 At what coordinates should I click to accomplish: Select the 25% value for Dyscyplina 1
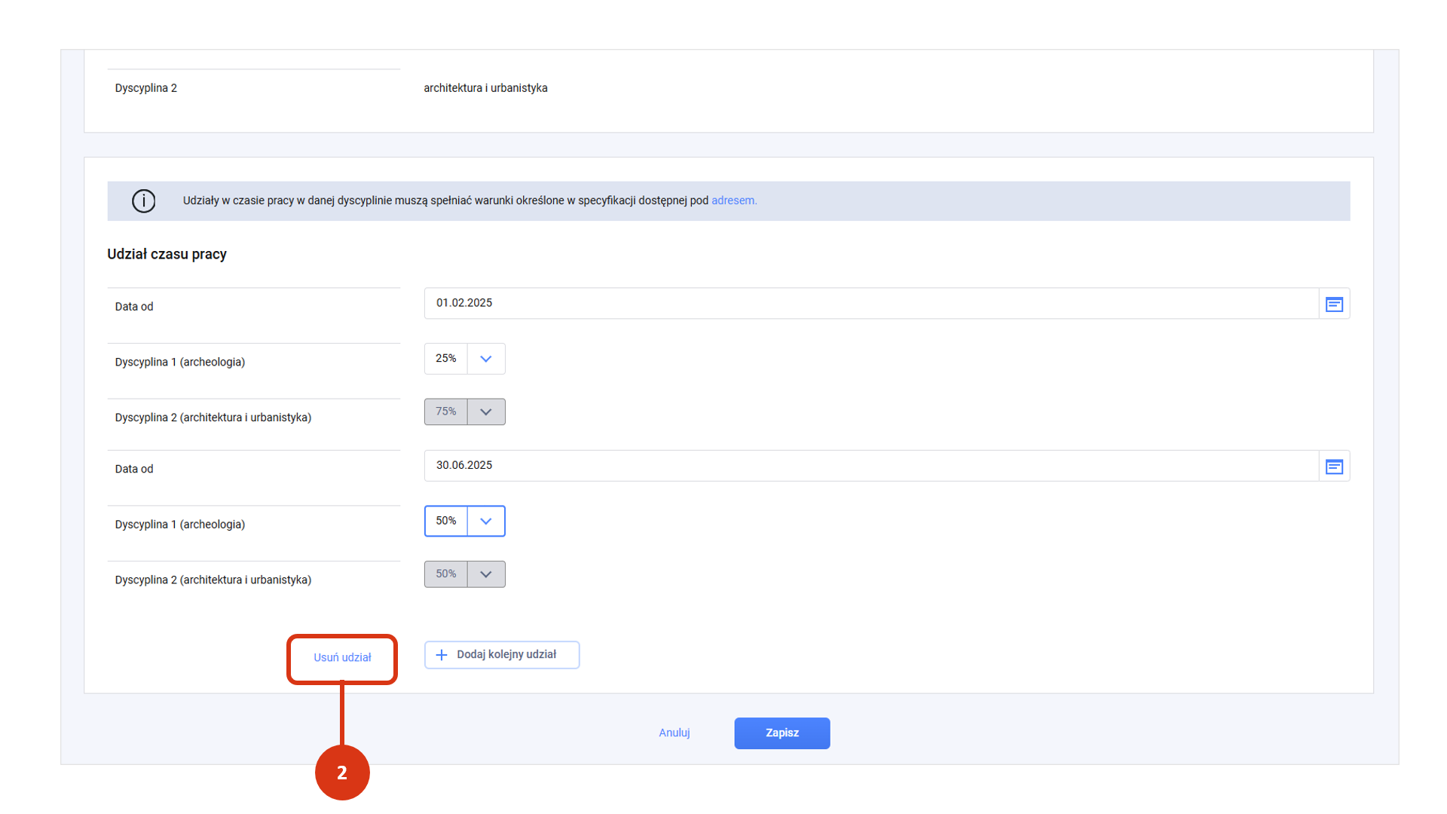[x=446, y=359]
